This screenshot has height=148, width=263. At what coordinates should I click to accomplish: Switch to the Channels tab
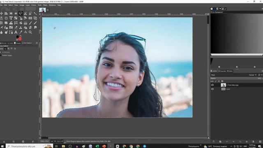(222, 71)
